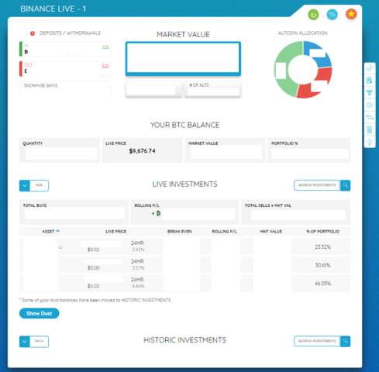
Task: Click the 24HR 3.57% change value
Action: (138, 268)
